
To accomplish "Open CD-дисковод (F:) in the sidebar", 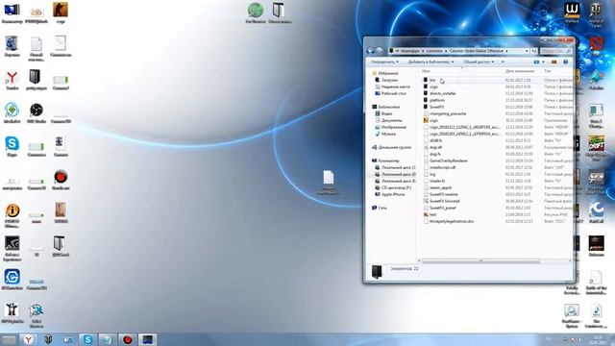I will 396,188.
